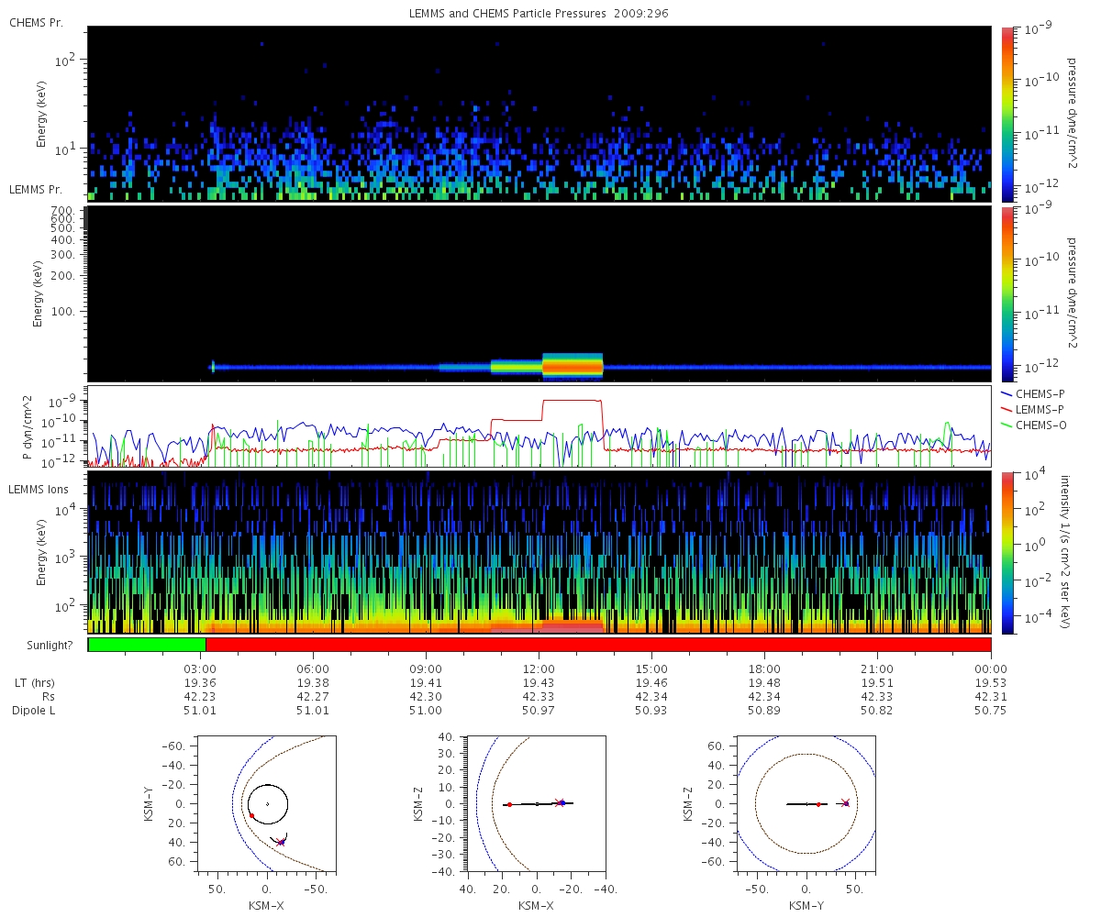Screen dimensions: 1101x917
Task: Click the 12:00 time axis label
Action: [539, 668]
